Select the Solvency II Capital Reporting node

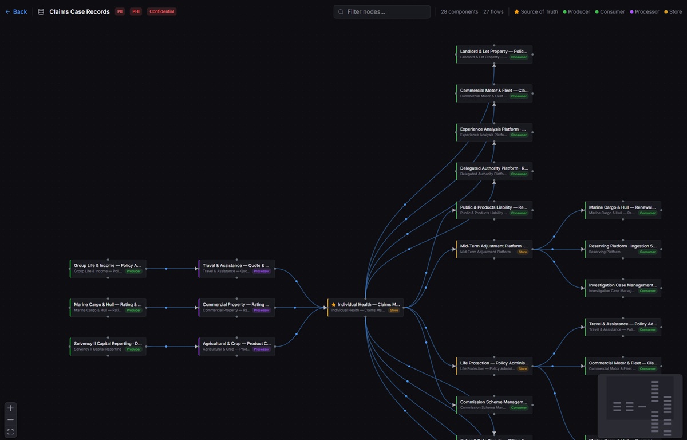(x=108, y=346)
